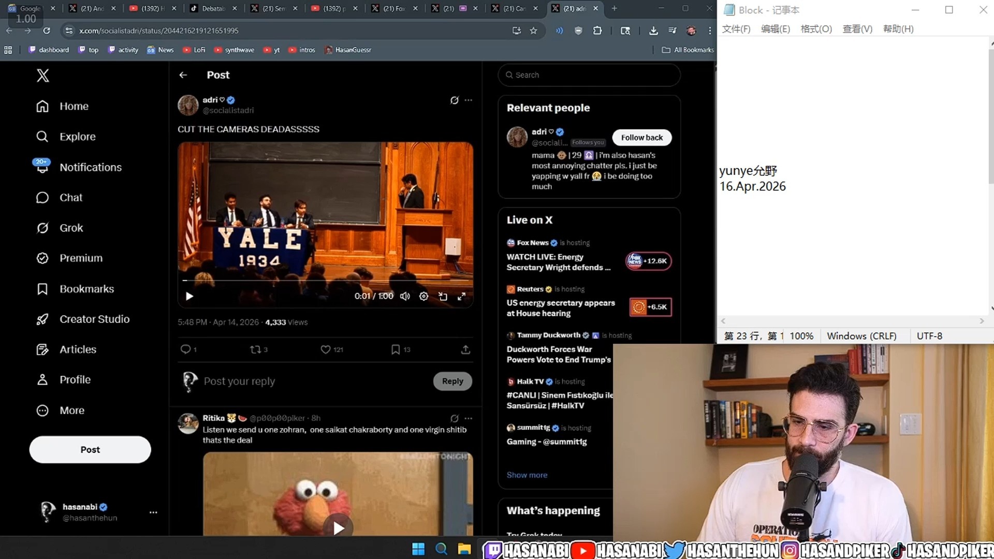Image resolution: width=994 pixels, height=559 pixels.
Task: Play the Elmo video in Ritika's reply
Action: (338, 528)
